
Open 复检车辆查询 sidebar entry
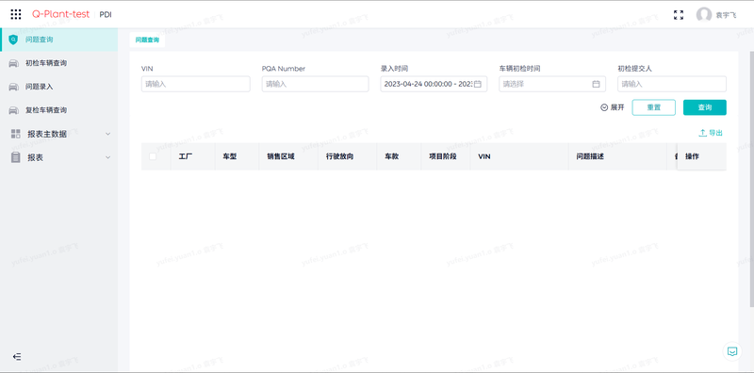coord(58,110)
